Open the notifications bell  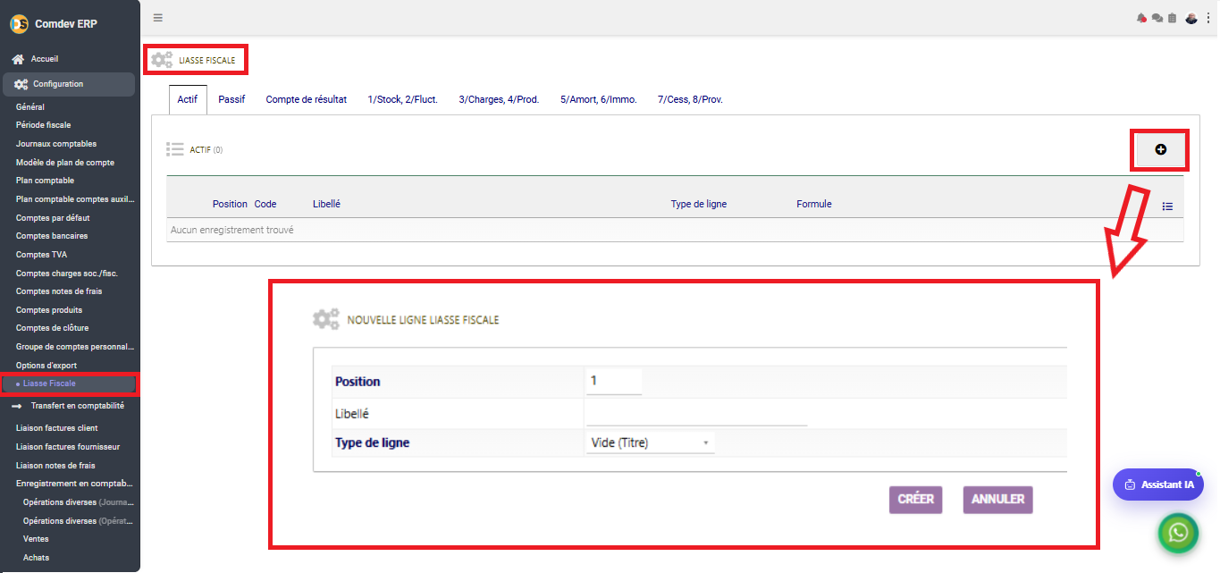[1141, 18]
